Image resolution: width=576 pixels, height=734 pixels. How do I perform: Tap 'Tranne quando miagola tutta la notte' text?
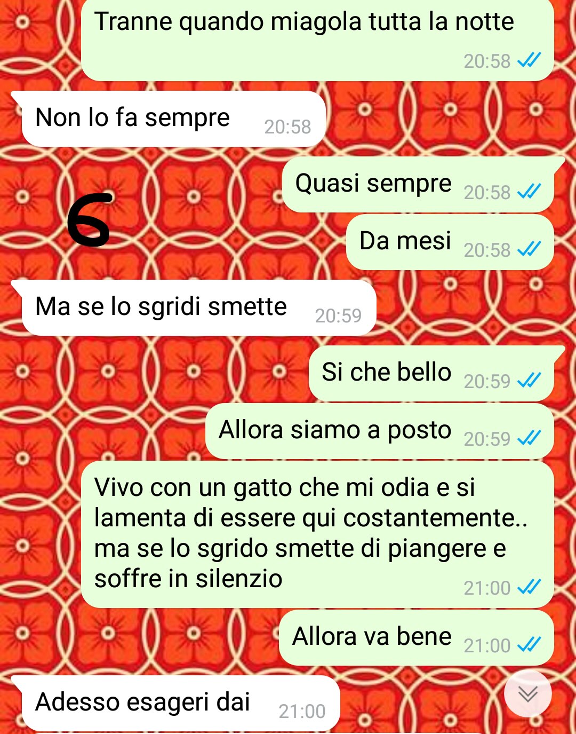point(304,22)
